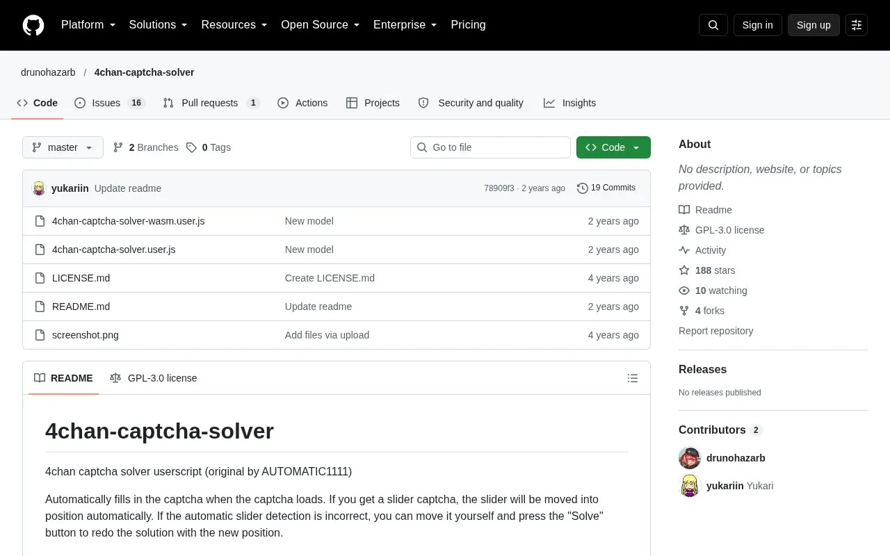Click the star icon beside 188 stars

pyautogui.click(x=684, y=270)
